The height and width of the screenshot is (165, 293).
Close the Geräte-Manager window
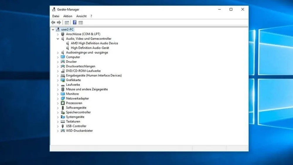pos(243,9)
